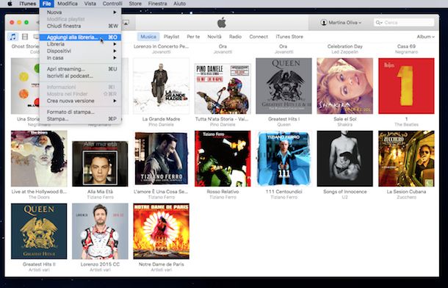Expand the In casa submenu
Image resolution: width=448 pixels, height=288 pixels.
80,58
